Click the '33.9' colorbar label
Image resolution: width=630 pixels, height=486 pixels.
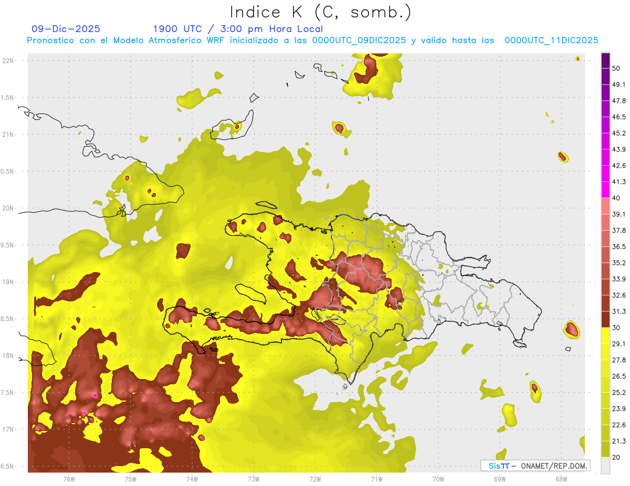pos(619,279)
